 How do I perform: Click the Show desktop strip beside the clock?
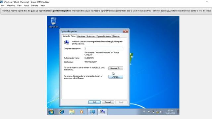click(x=178, y=112)
